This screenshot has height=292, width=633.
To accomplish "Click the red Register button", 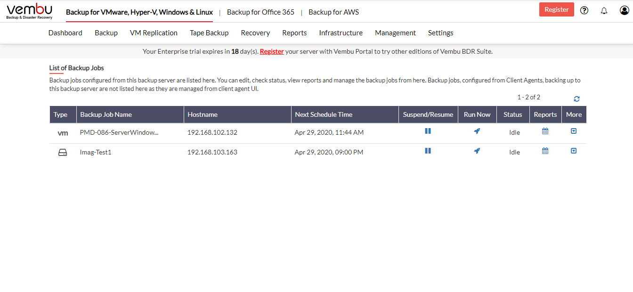I will click(x=557, y=9).
